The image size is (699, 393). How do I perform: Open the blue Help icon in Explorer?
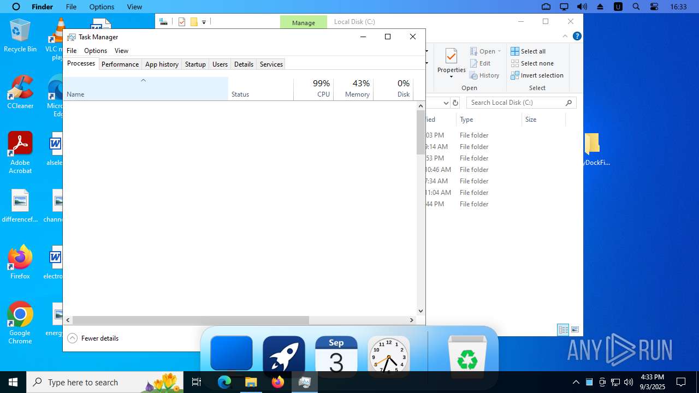coord(577,37)
